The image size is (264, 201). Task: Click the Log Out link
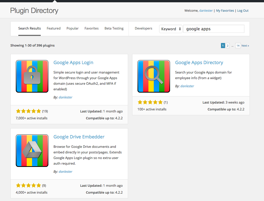tap(243, 11)
